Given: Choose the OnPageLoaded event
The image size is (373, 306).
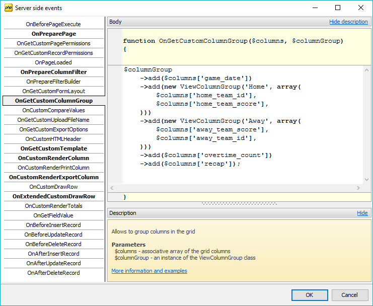Looking at the screenshot, I should click(53, 62).
